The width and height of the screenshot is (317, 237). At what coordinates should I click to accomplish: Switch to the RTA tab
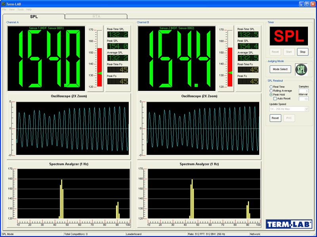click(96, 17)
